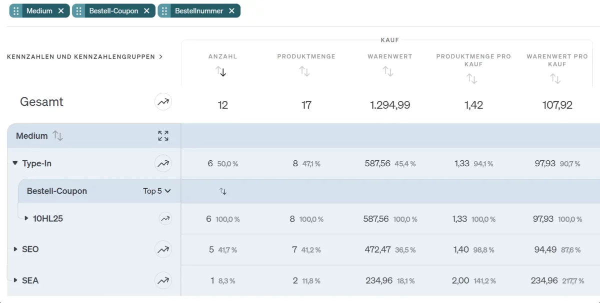Click the SEO row label
This screenshot has width=600, height=303.
(30, 249)
